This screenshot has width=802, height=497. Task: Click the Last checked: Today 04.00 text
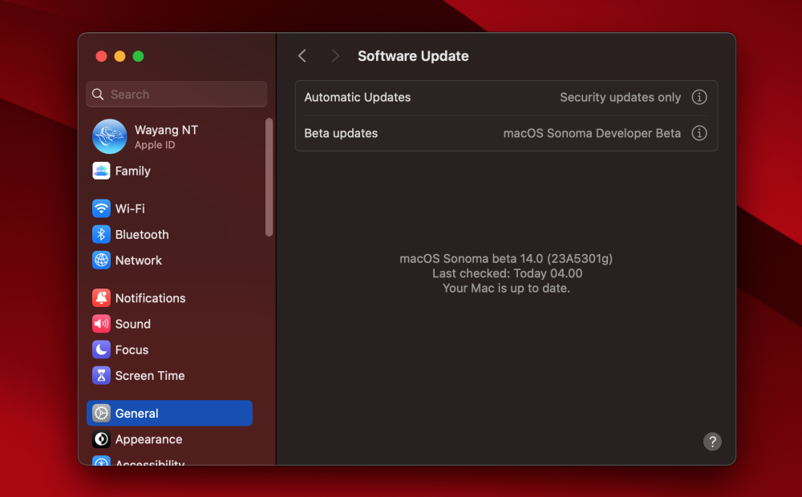507,273
